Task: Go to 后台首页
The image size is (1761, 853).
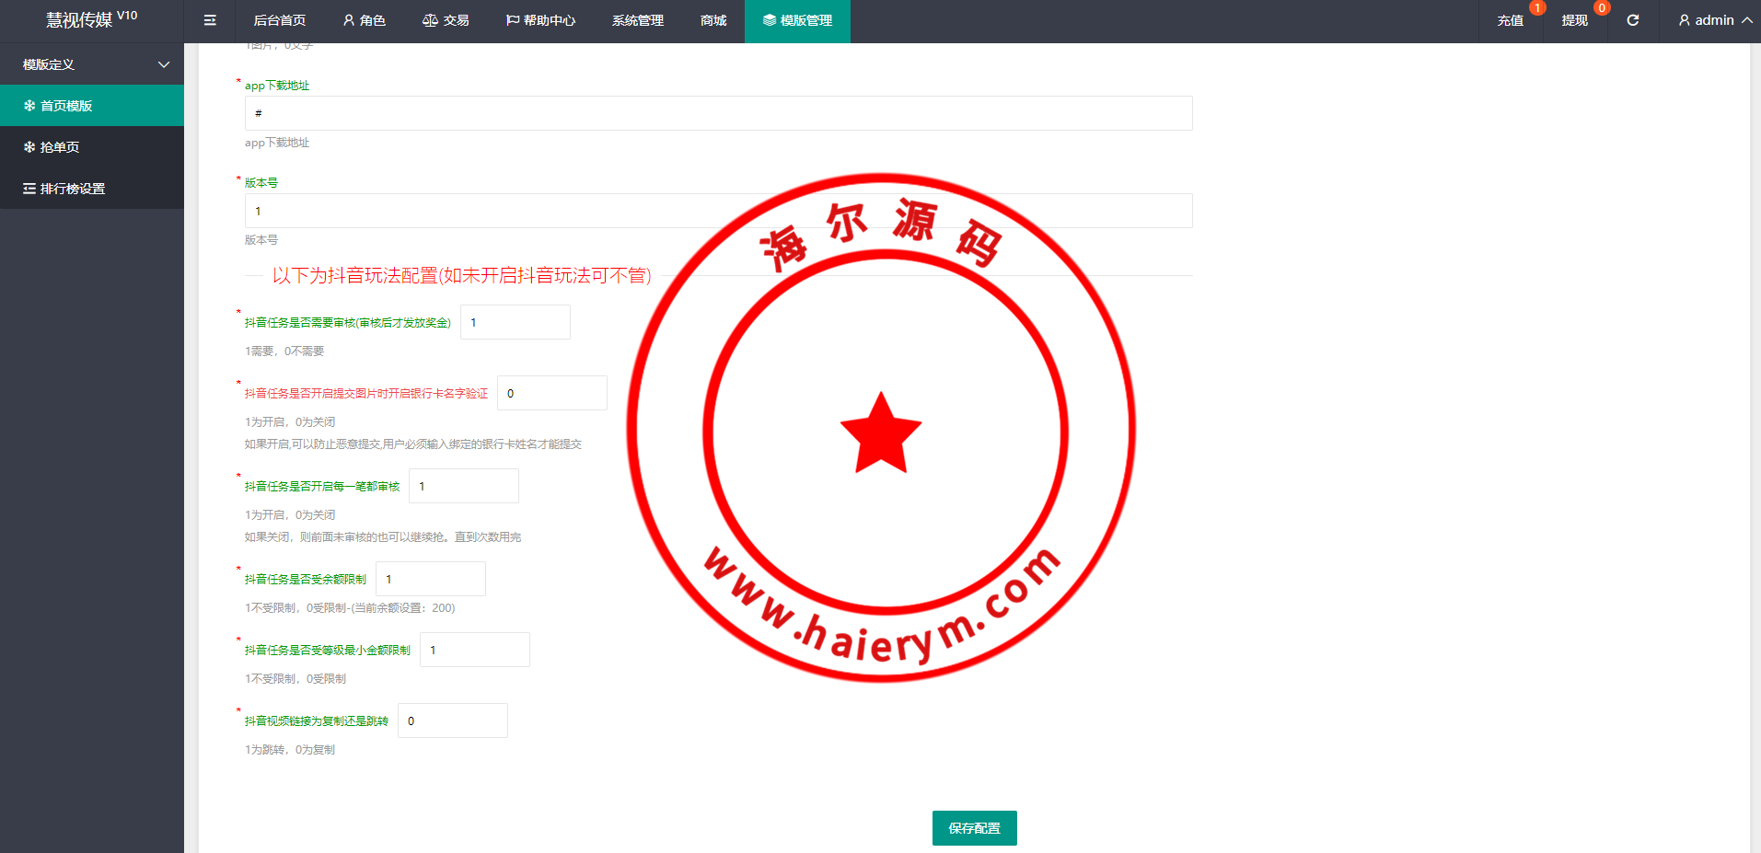Action: pos(279,20)
